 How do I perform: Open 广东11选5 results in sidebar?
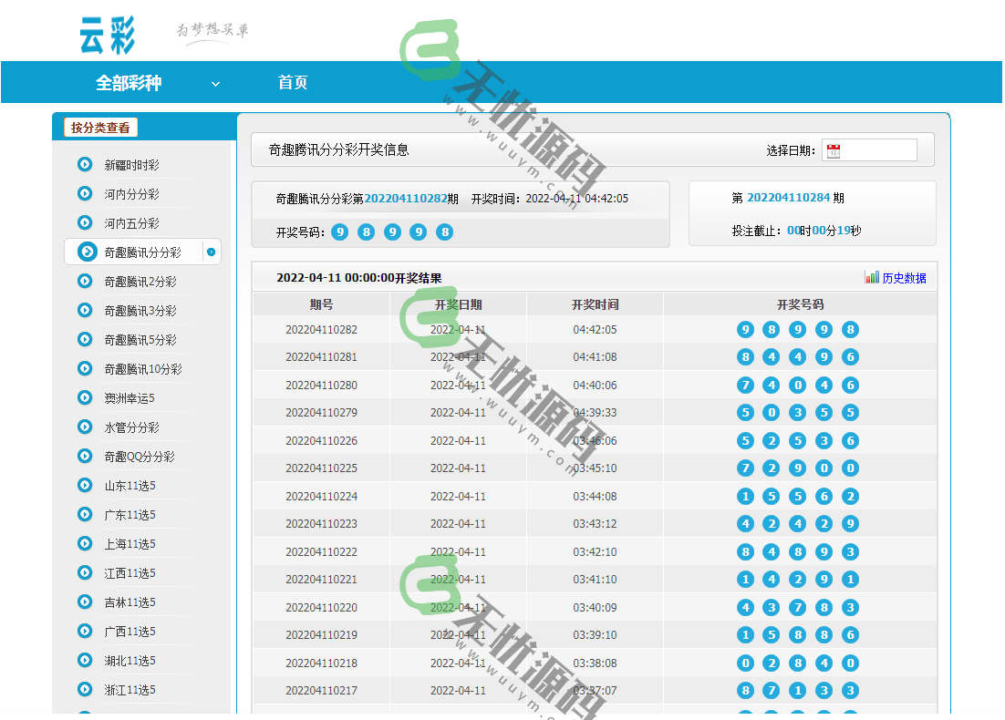pos(131,514)
